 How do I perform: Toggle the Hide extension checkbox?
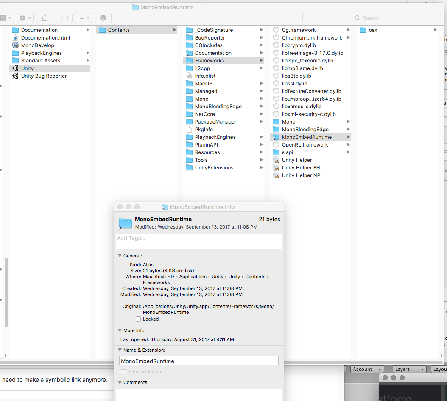[123, 372]
